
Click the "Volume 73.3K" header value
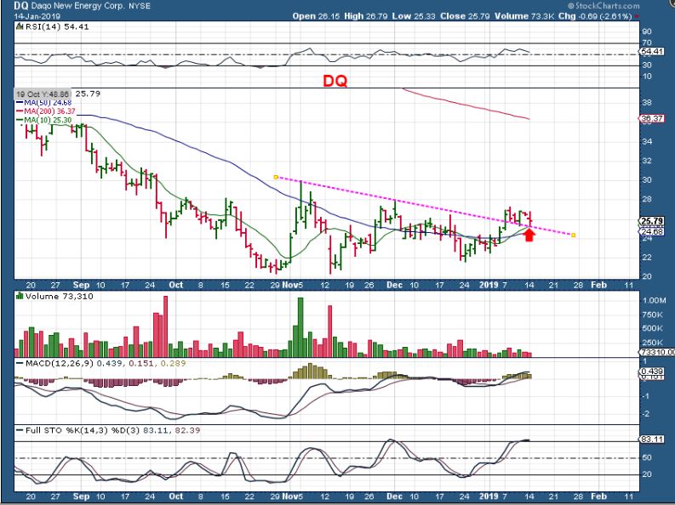tap(524, 16)
